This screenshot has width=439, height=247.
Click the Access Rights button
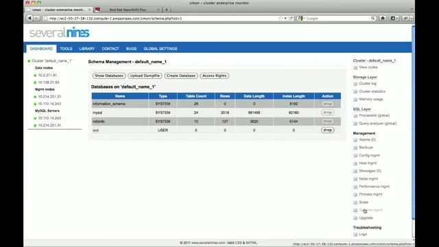pyautogui.click(x=215, y=76)
